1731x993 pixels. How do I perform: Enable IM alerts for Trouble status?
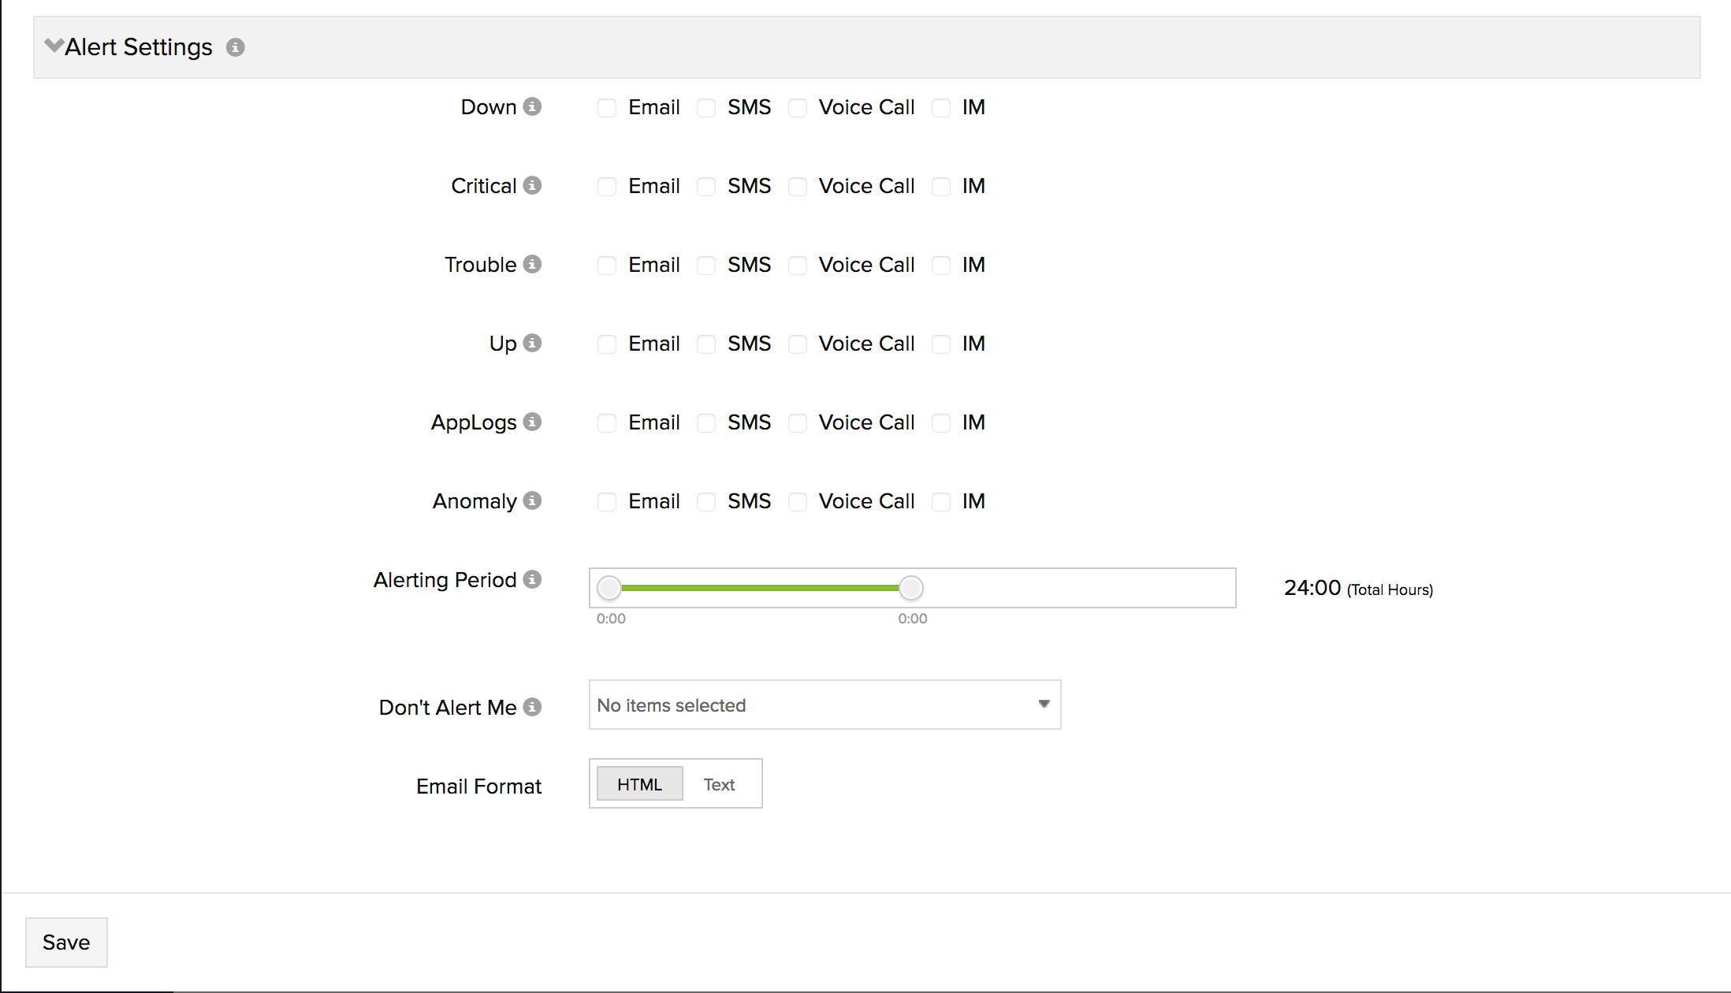pyautogui.click(x=941, y=266)
